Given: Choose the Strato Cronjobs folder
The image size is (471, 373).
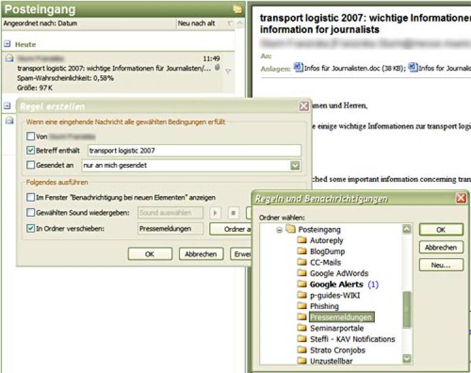Looking at the screenshot, I should (x=337, y=350).
